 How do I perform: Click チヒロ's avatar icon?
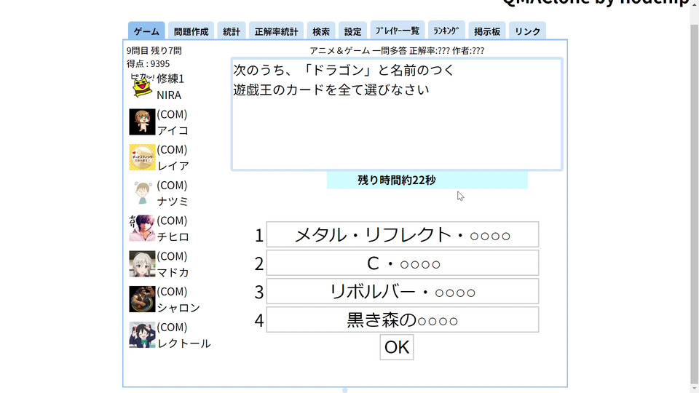(x=142, y=228)
